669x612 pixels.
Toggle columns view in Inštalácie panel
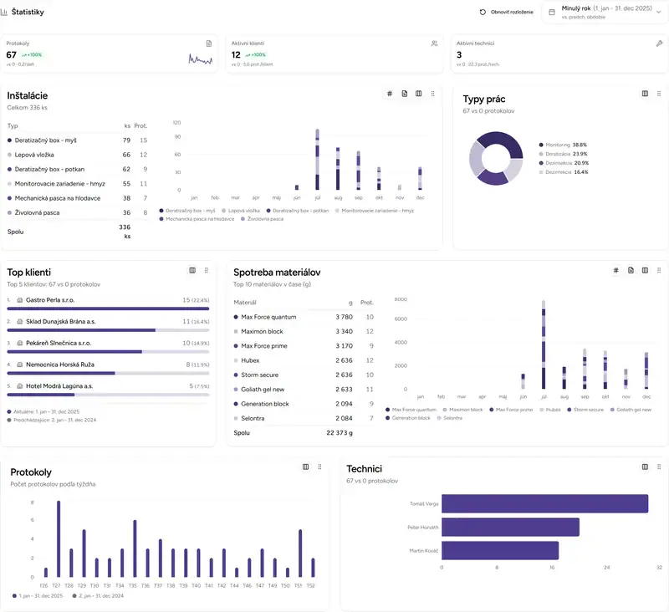click(419, 94)
